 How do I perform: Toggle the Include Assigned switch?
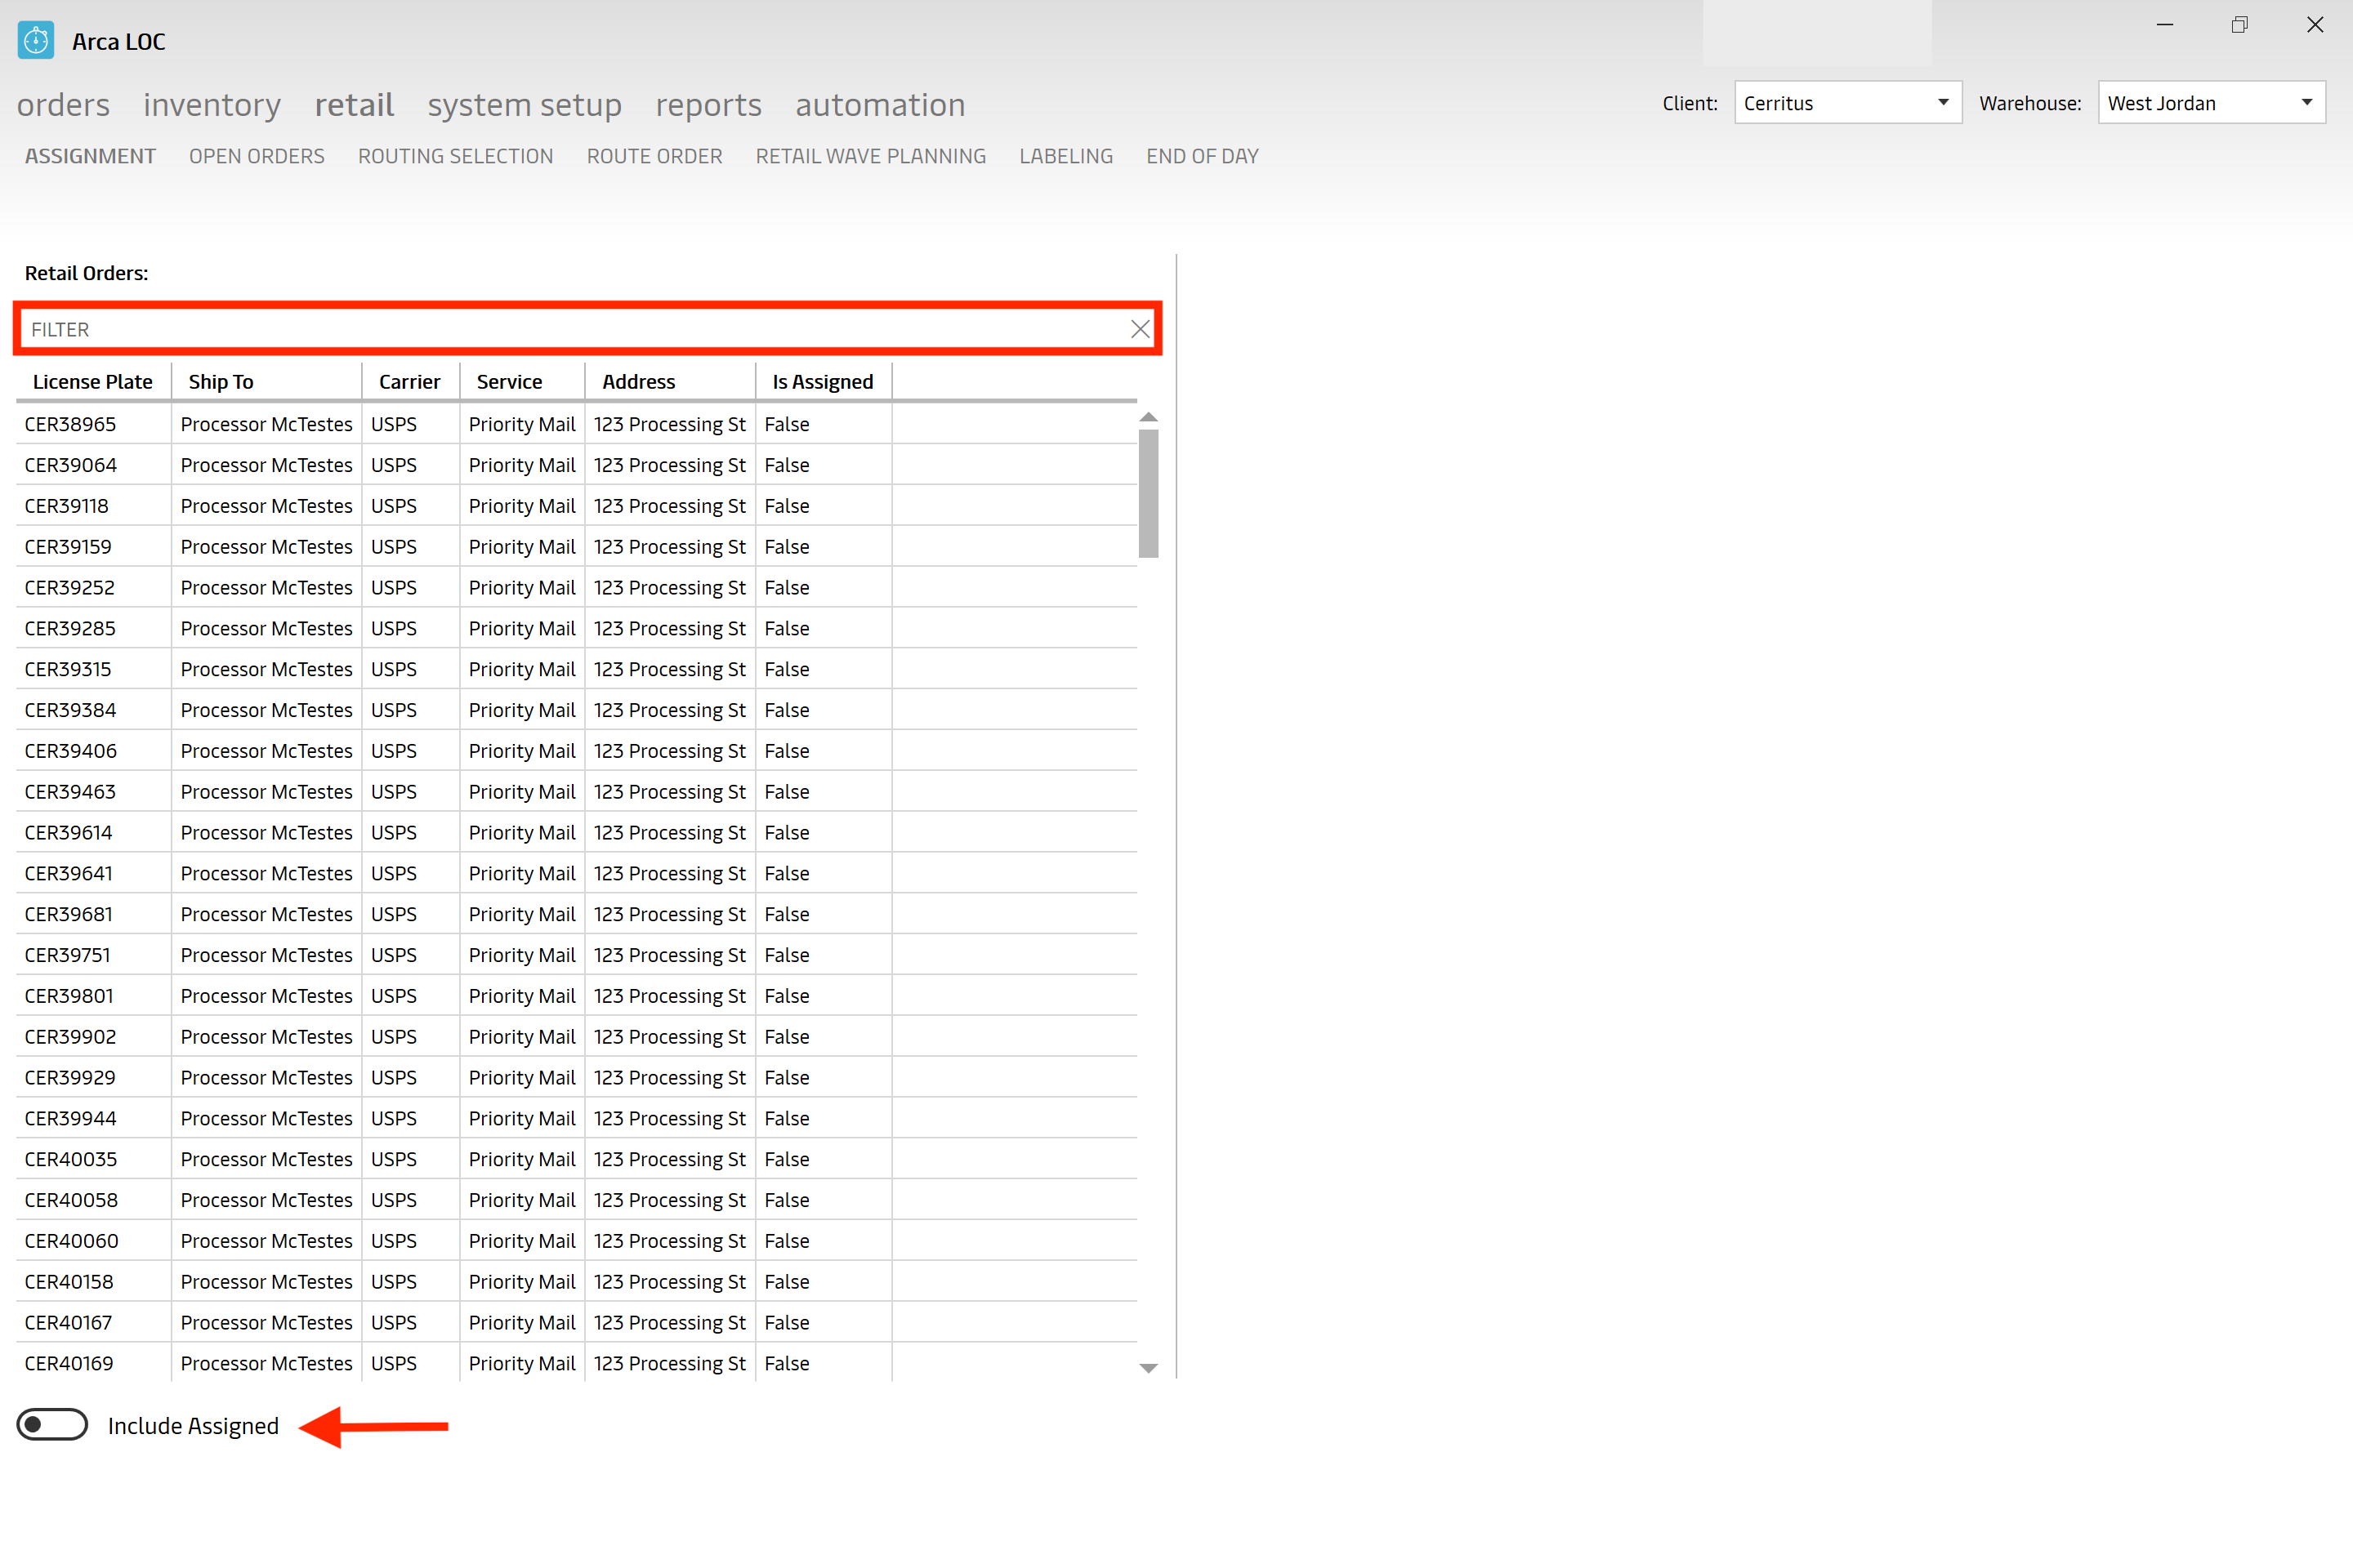(x=49, y=1424)
